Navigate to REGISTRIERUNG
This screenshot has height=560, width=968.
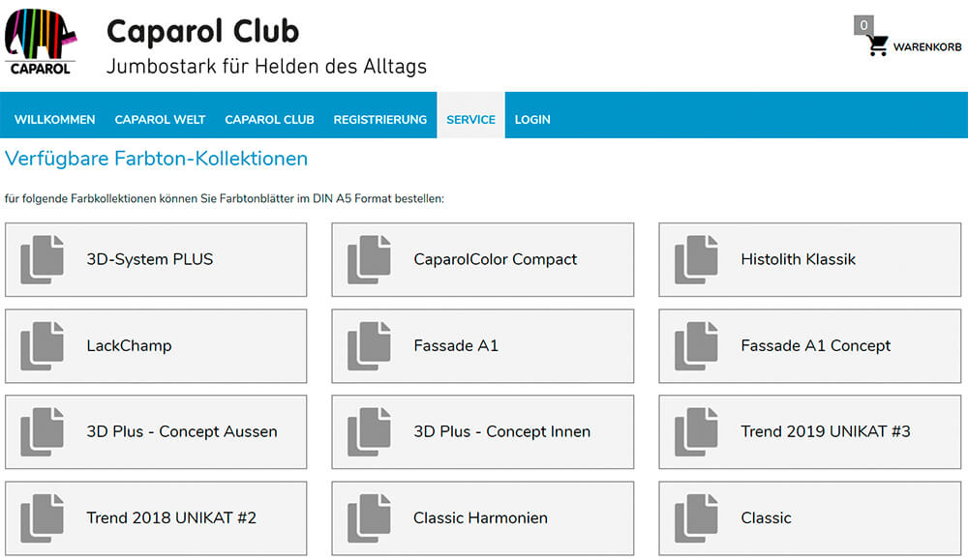point(380,120)
